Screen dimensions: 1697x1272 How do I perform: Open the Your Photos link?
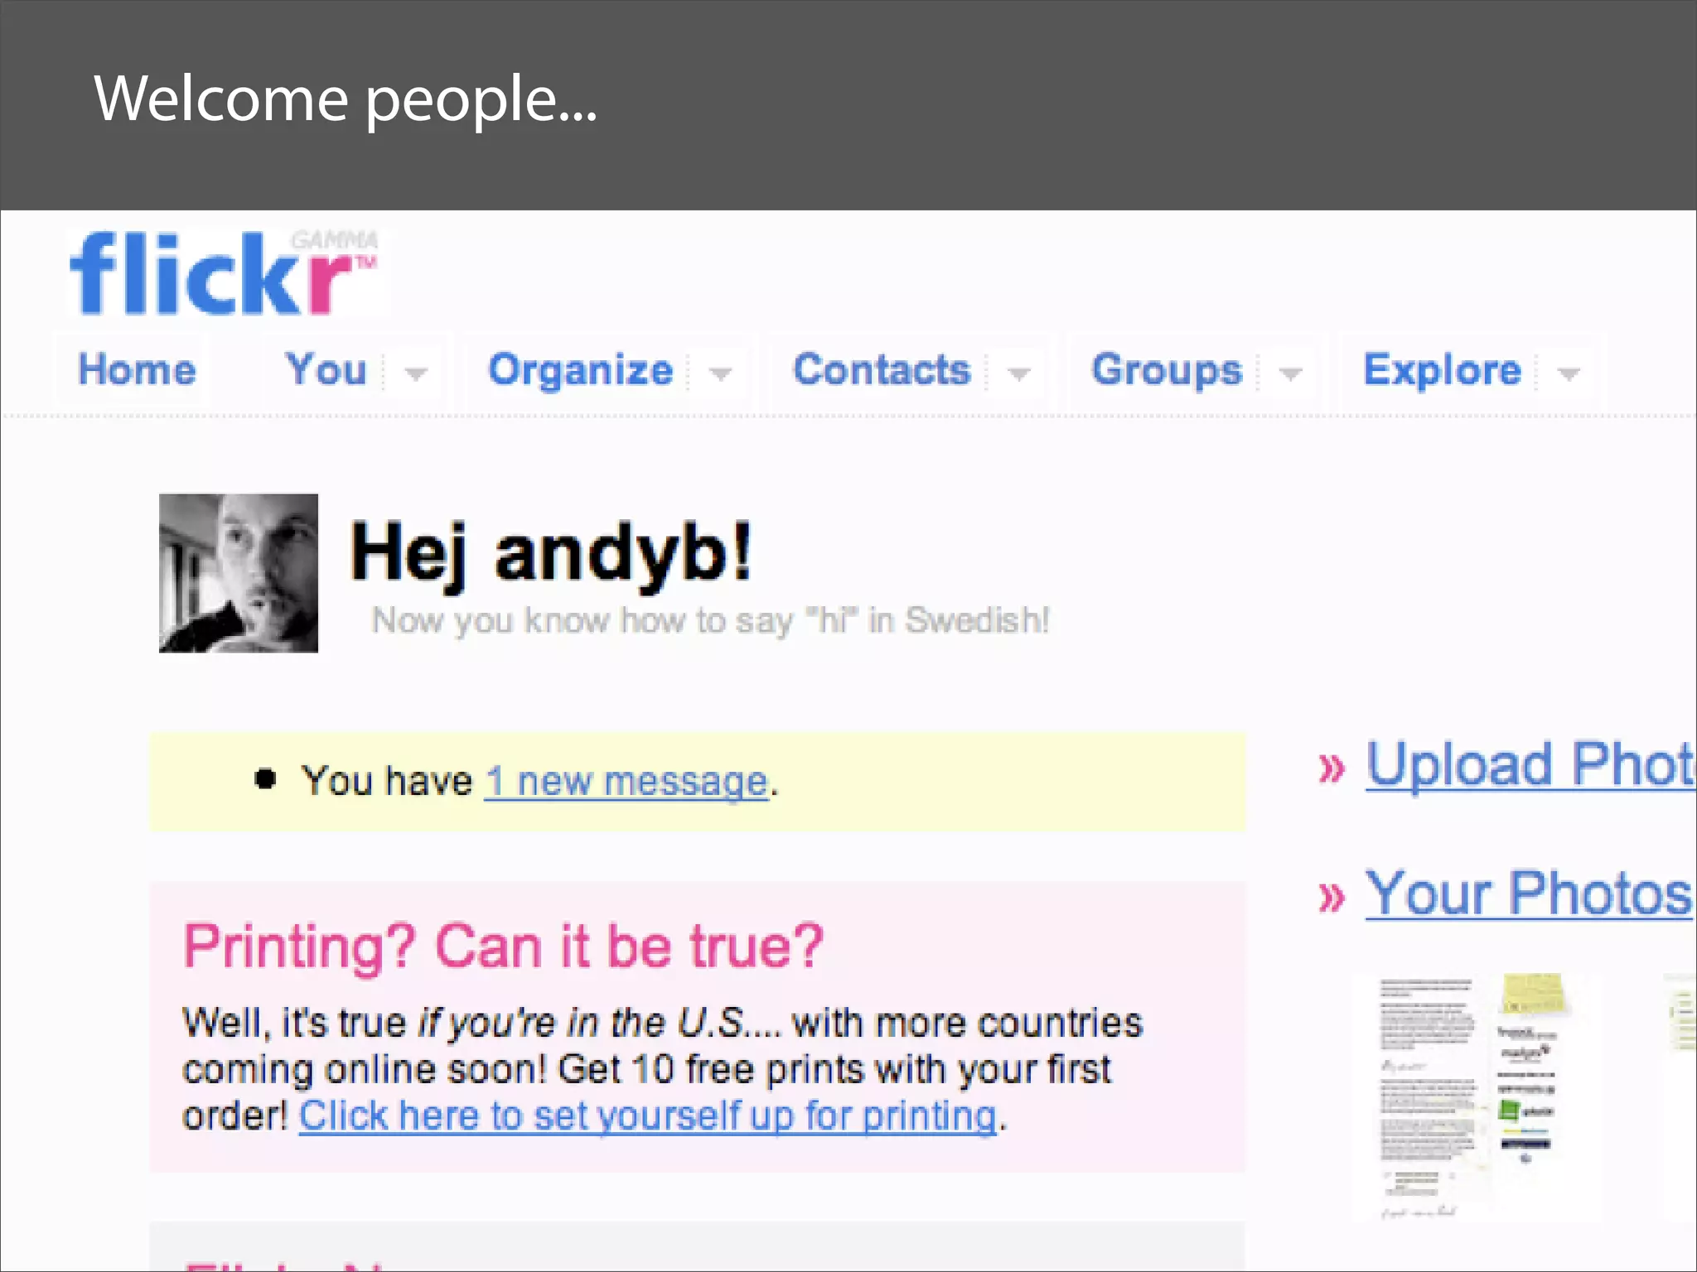[1529, 894]
